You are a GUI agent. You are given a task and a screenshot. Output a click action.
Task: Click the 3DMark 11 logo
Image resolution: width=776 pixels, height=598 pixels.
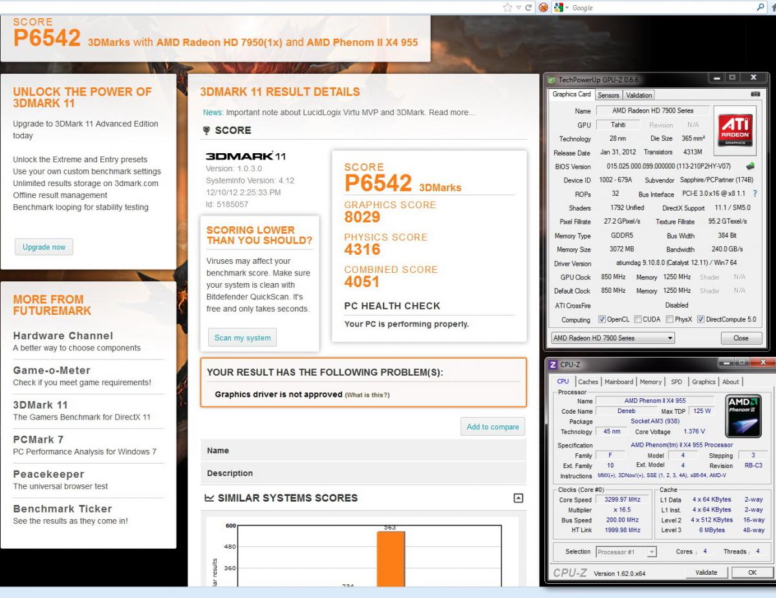[246, 156]
